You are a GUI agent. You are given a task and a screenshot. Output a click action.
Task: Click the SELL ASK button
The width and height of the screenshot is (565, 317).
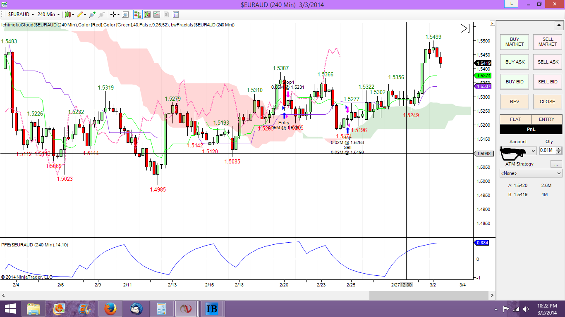548,62
